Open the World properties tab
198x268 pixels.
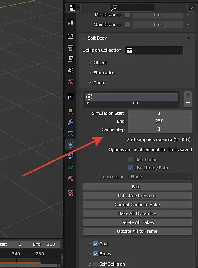click(x=71, y=82)
